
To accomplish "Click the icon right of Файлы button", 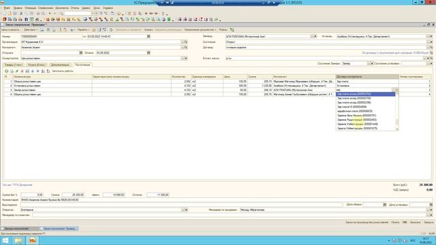I will pyautogui.click(x=232, y=30).
